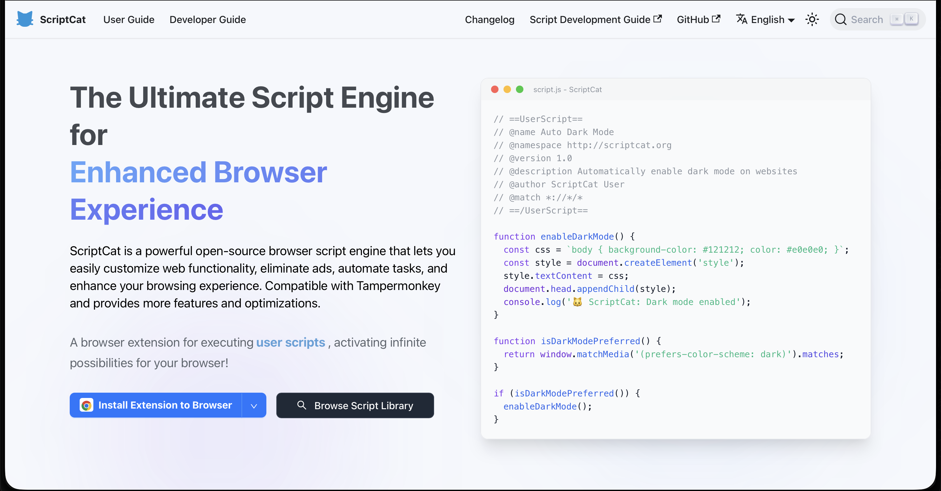The image size is (941, 491).
Task: Expand the install button's browser chevron dropdown
Action: point(254,405)
